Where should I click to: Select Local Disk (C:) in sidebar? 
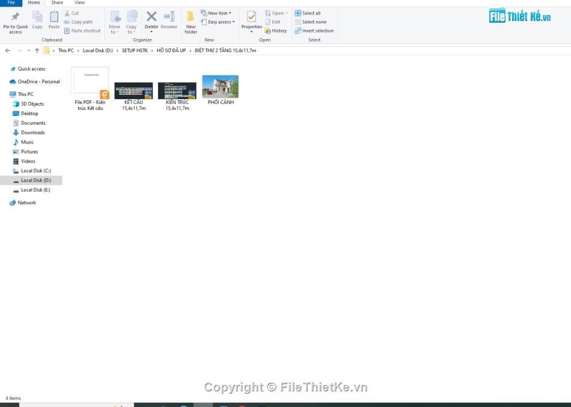click(35, 171)
